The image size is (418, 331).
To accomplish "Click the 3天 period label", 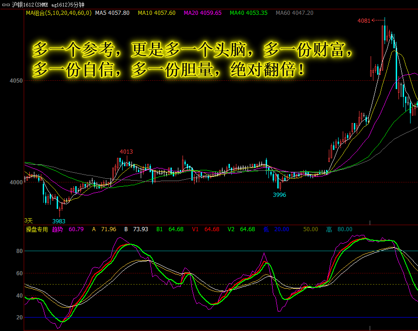I will coord(28,221).
